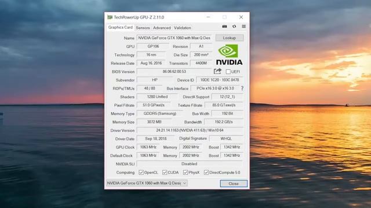Click the ROPs/TMUs field 48 / 80
371x208 pixels.
point(150,88)
